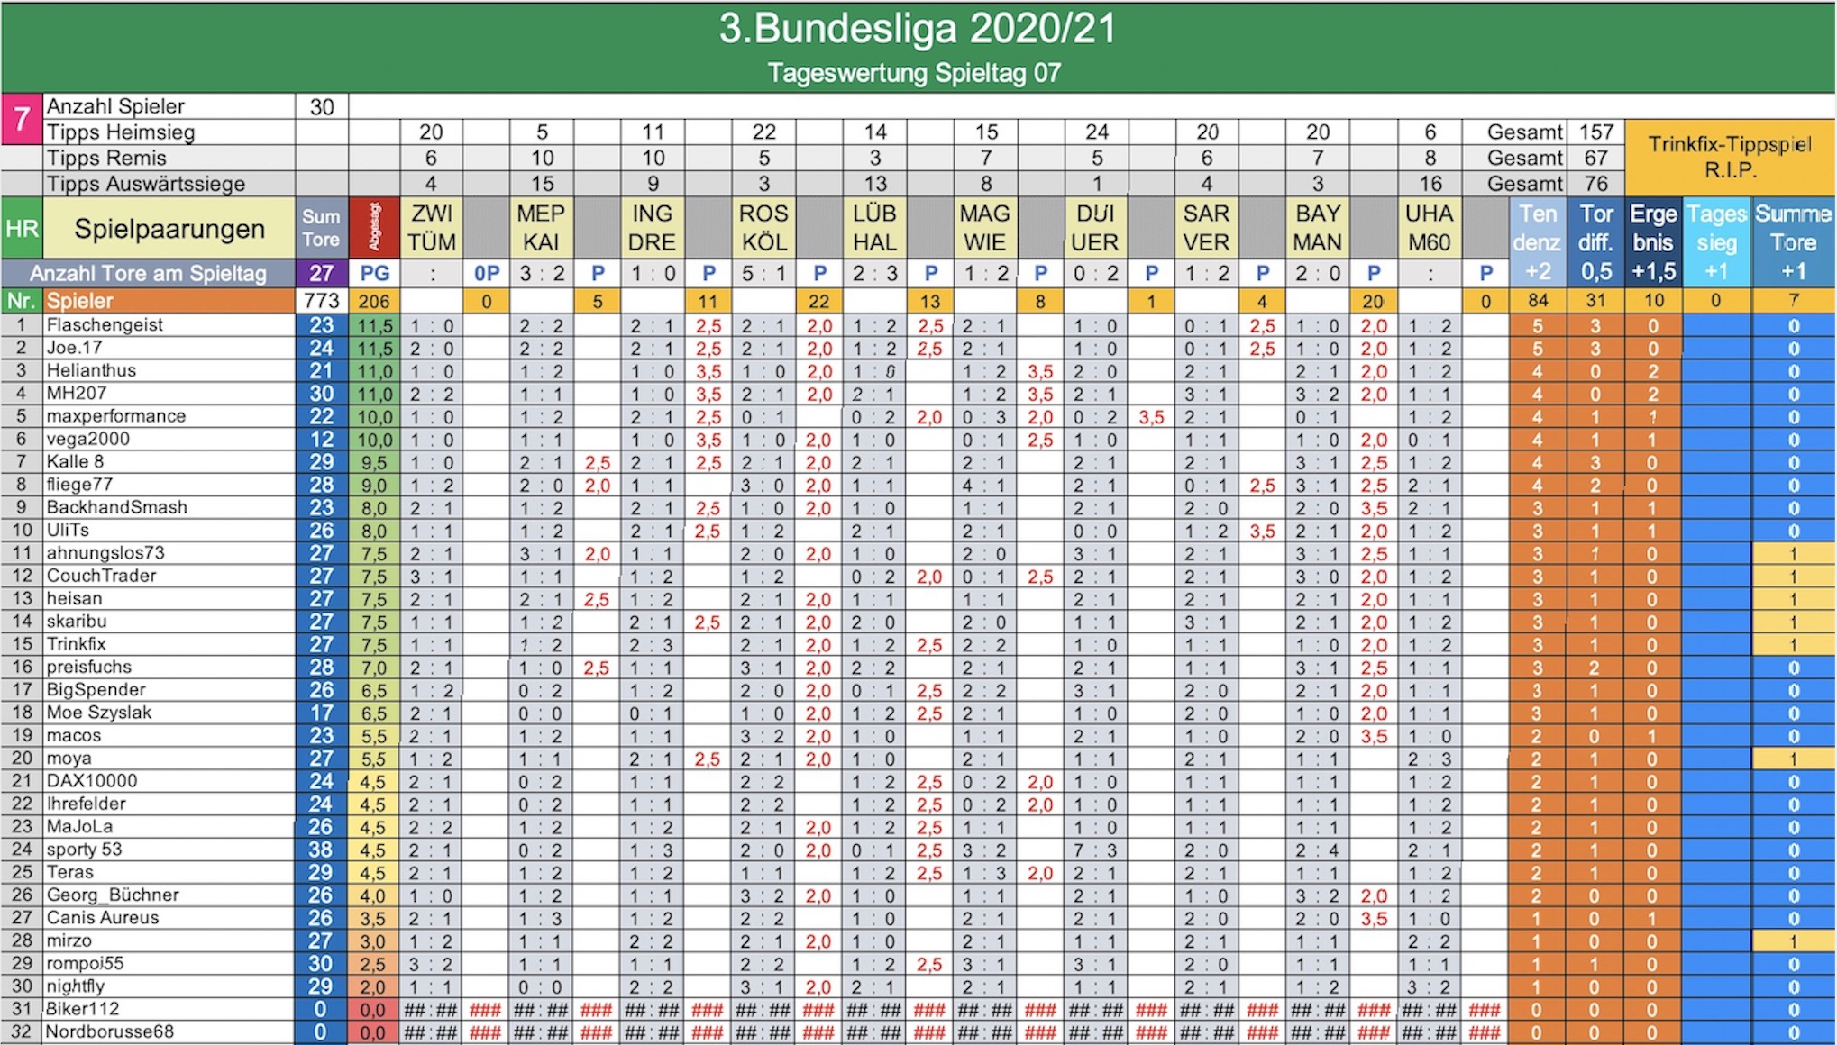Click the MAG WIE match header
The height and width of the screenshot is (1045, 1837).
985,228
